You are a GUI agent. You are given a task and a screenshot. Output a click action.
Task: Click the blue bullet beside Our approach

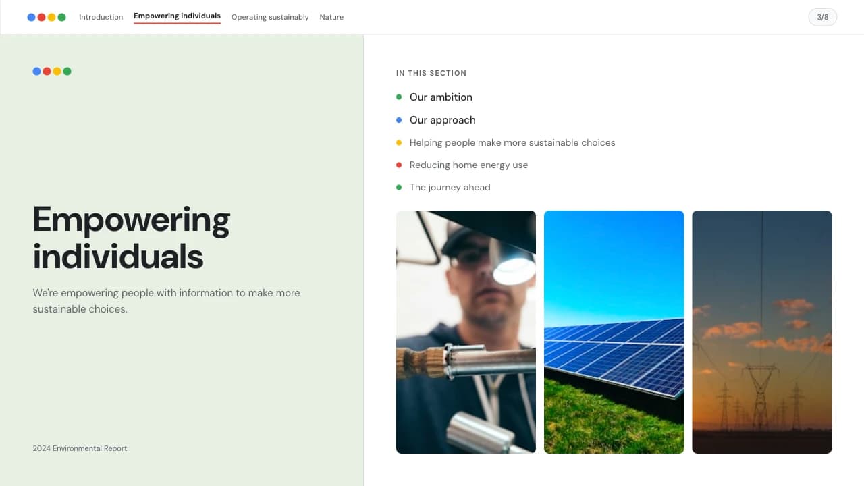[x=399, y=120]
